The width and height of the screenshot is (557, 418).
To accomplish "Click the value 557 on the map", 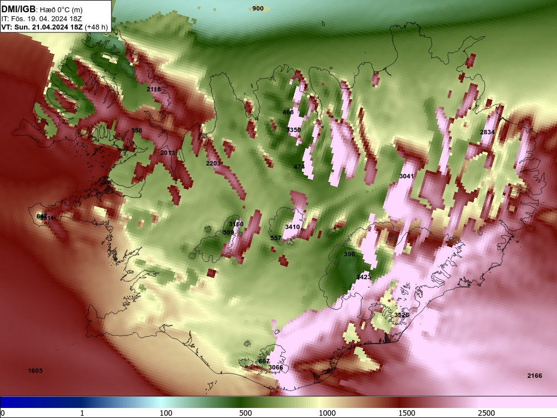I will tap(276, 238).
